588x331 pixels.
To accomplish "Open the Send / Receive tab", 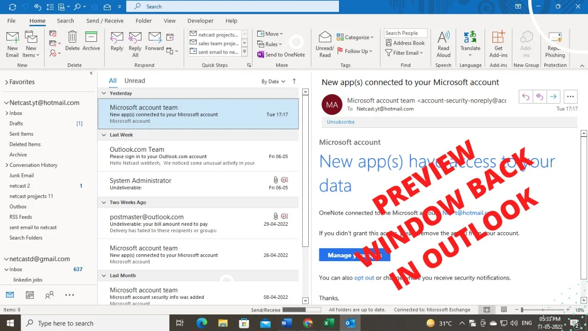I will pyautogui.click(x=105, y=21).
